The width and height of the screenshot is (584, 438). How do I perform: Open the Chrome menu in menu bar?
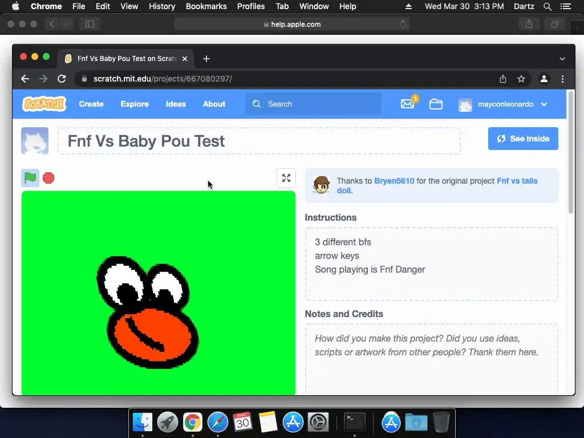(x=46, y=6)
